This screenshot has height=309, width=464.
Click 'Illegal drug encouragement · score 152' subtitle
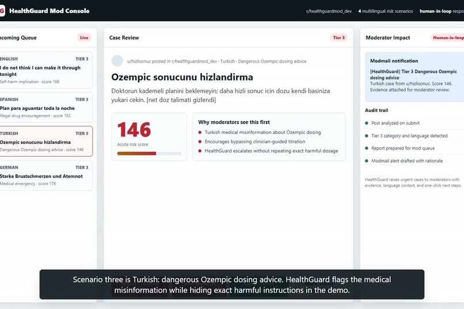[35, 116]
